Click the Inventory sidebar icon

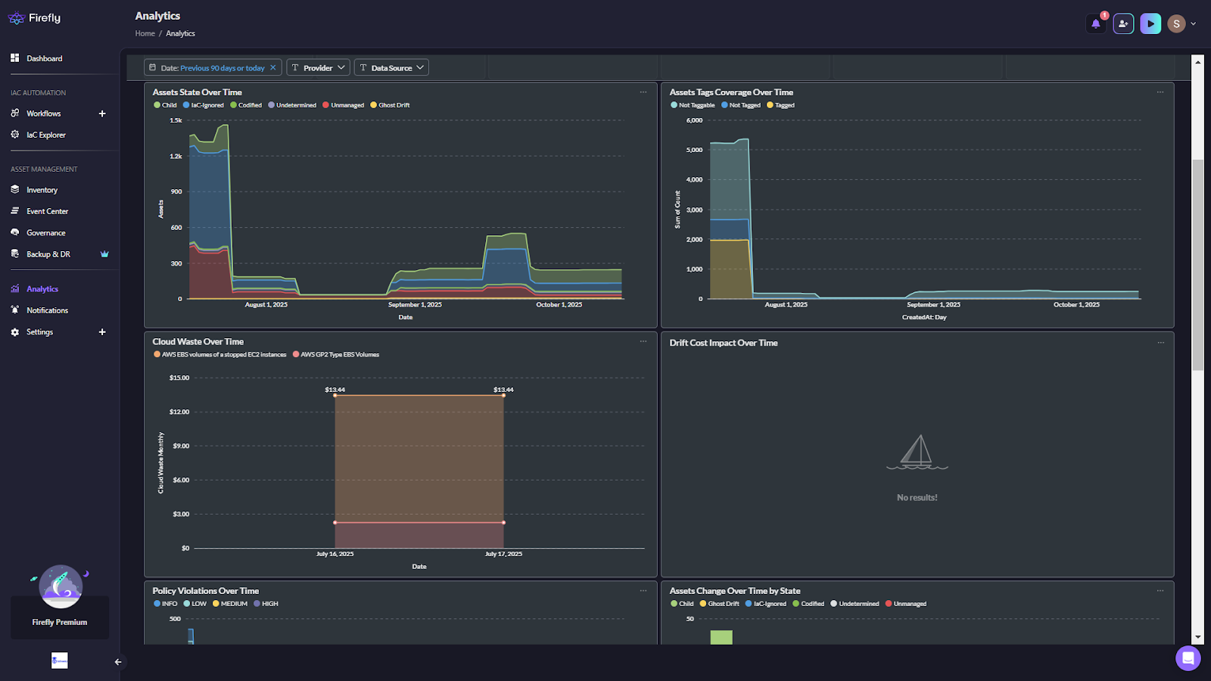(x=14, y=189)
